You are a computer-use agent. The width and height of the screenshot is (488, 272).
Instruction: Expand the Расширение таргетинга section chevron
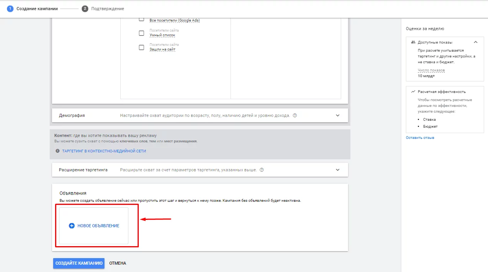point(338,170)
